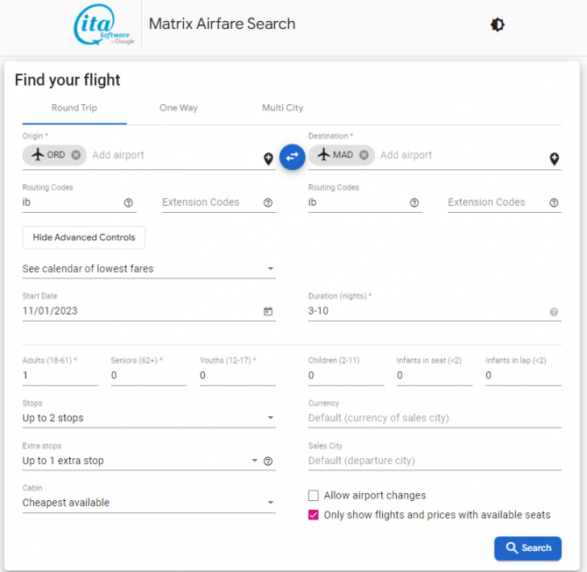Open the Start Date calendar picker icon
This screenshot has height=572, width=587.
268,311
